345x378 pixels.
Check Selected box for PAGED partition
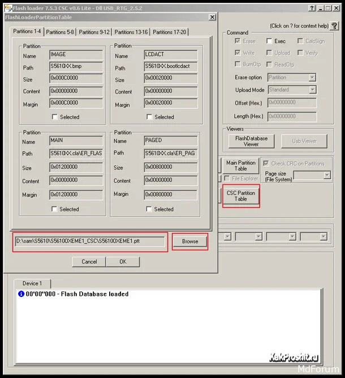point(149,209)
